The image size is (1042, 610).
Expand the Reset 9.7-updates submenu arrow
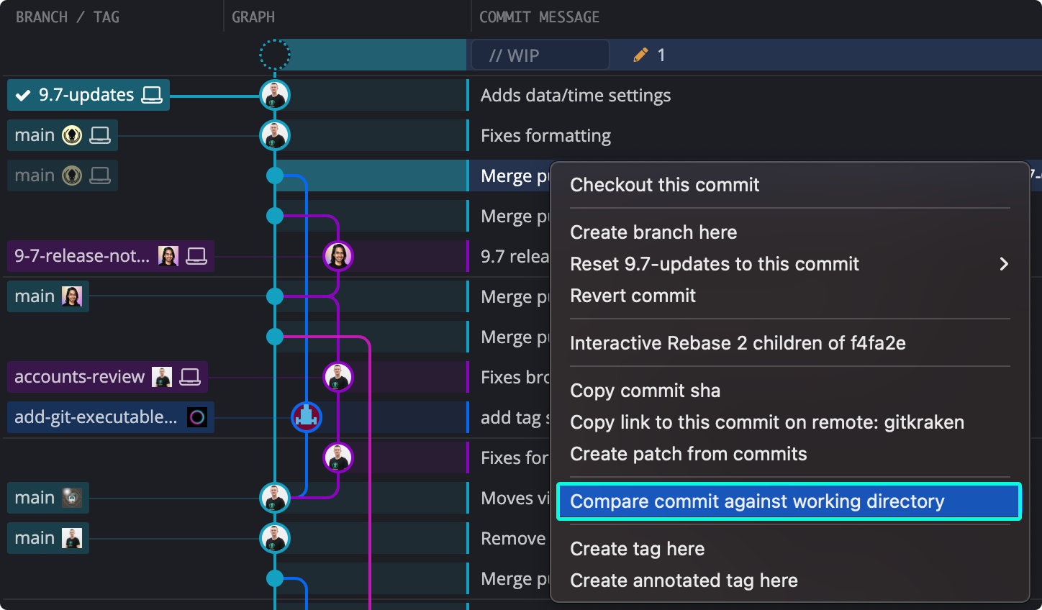coord(1004,264)
